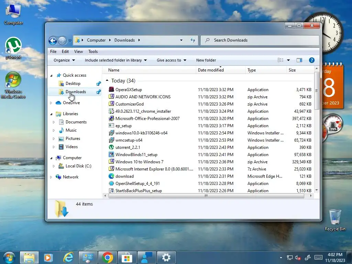Select the utorrent_2.2.1 file icon
352x264 pixels.
(111, 147)
